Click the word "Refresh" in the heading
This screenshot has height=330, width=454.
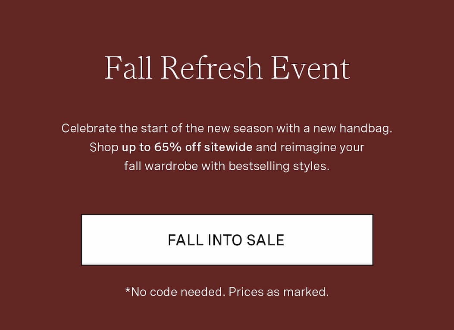coord(211,68)
